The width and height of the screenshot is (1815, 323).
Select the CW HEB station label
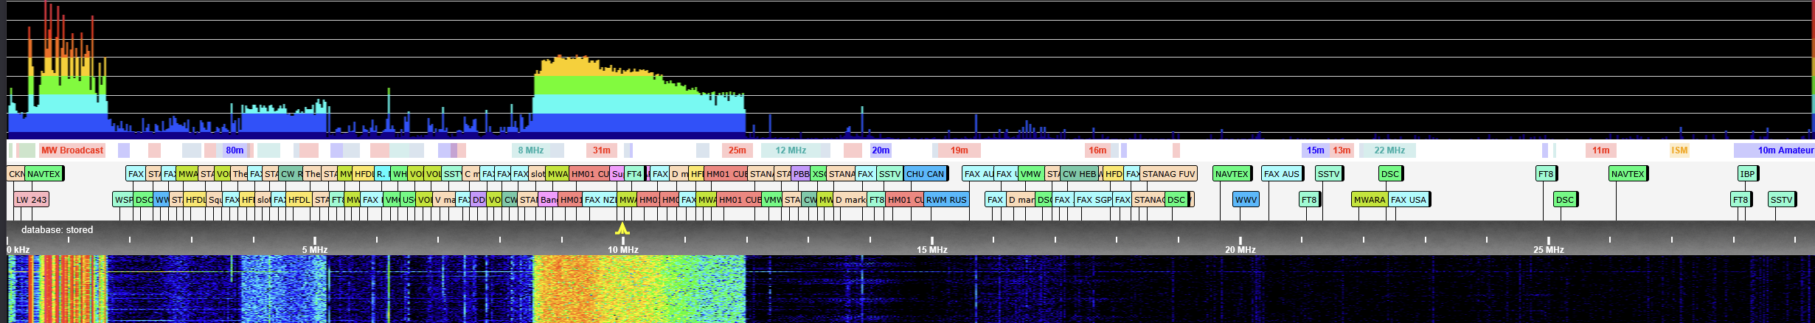pos(1079,174)
